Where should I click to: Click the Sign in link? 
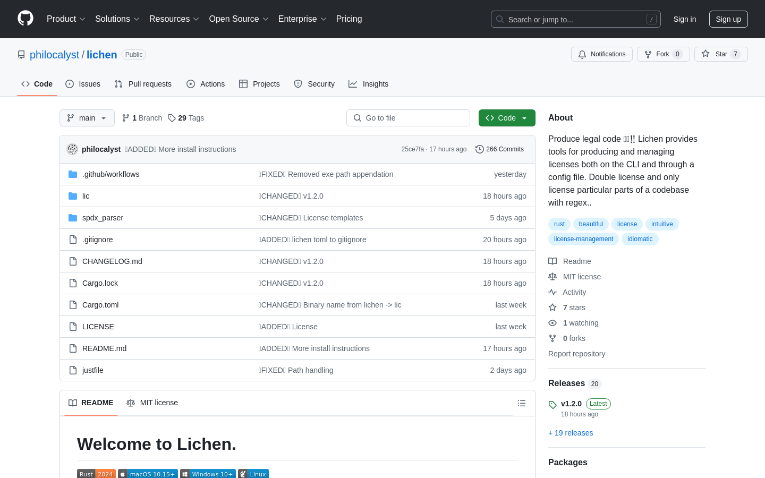click(685, 19)
